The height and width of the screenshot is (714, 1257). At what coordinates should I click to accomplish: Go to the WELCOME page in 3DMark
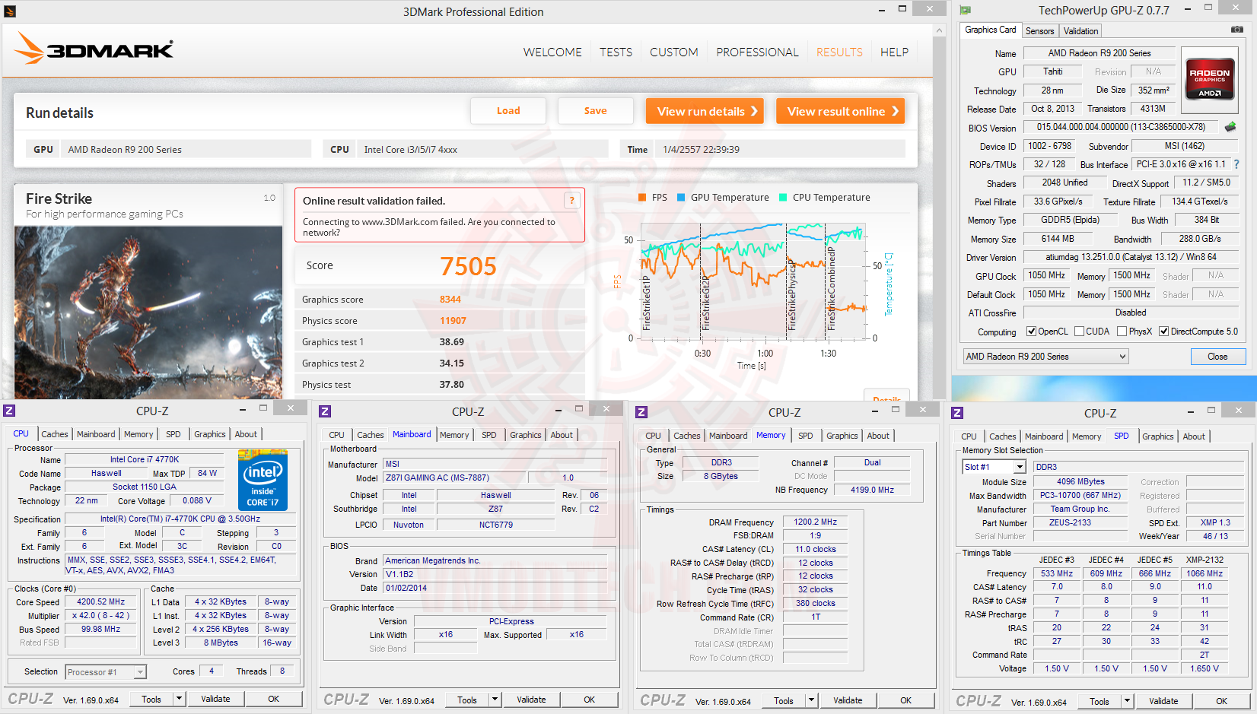pos(552,52)
